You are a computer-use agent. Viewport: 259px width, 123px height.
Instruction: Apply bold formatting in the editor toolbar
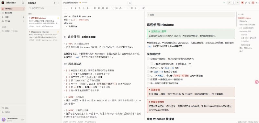(71, 8)
